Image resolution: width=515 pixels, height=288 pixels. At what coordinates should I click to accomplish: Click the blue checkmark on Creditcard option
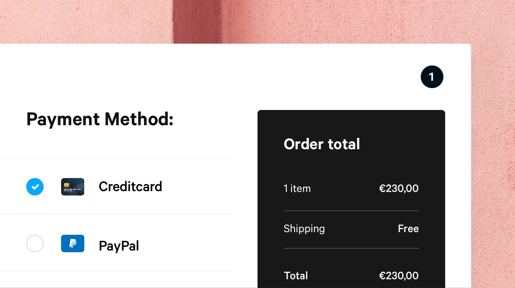point(35,186)
